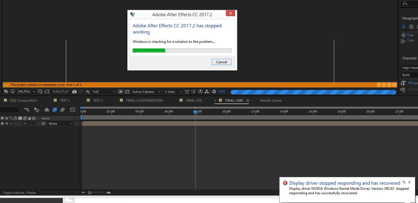418x203 pixels.
Task: Open the FINAL-1080 panel menu icon
Action: [x=248, y=100]
